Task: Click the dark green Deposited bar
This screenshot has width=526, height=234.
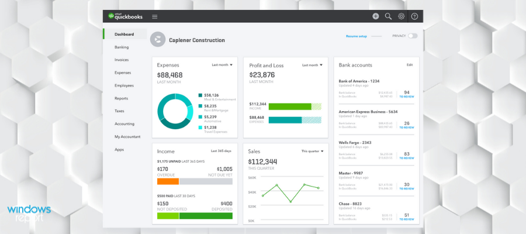Action: 206,216
